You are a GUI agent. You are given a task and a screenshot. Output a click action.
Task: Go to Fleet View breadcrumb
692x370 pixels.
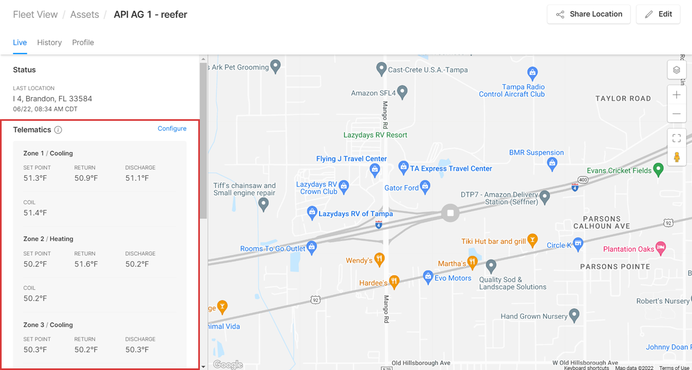coord(35,15)
